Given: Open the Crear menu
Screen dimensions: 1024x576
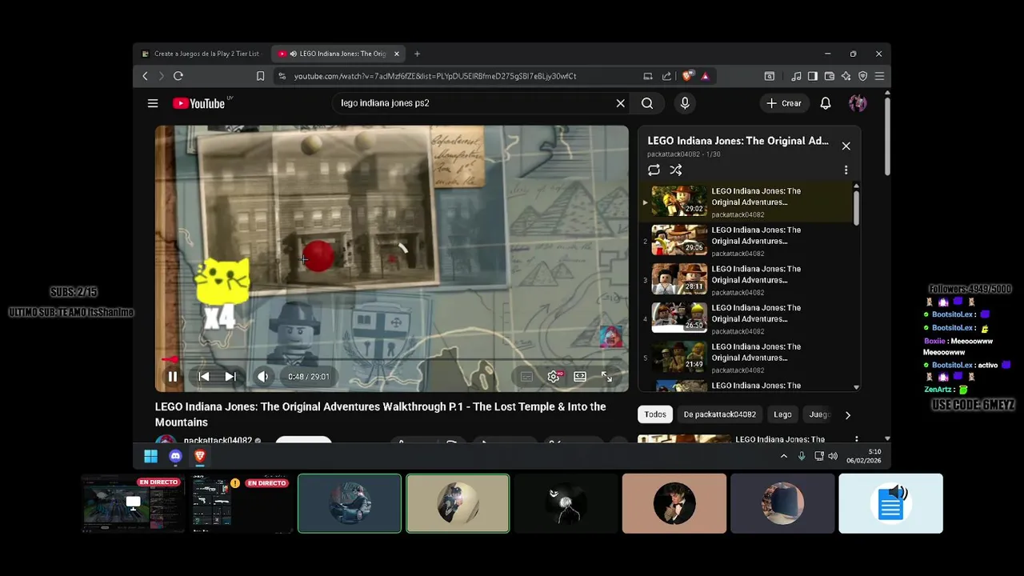Looking at the screenshot, I should (783, 103).
